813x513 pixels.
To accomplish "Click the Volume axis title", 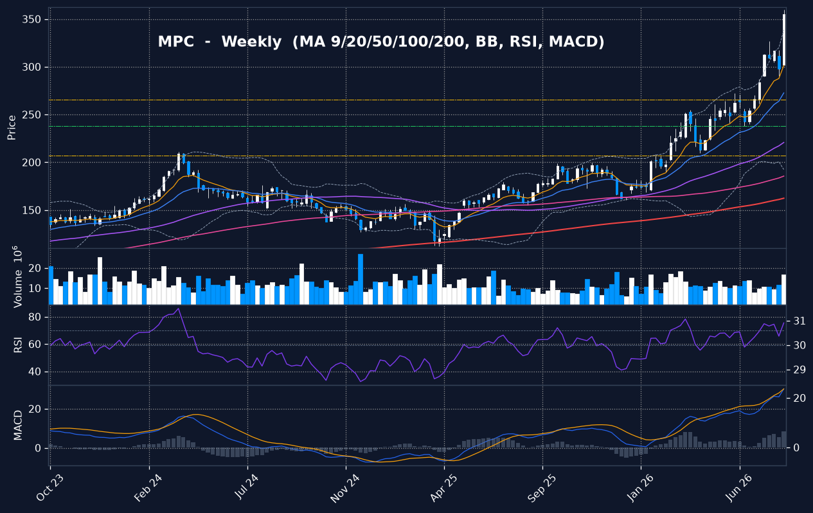I will click(17, 276).
